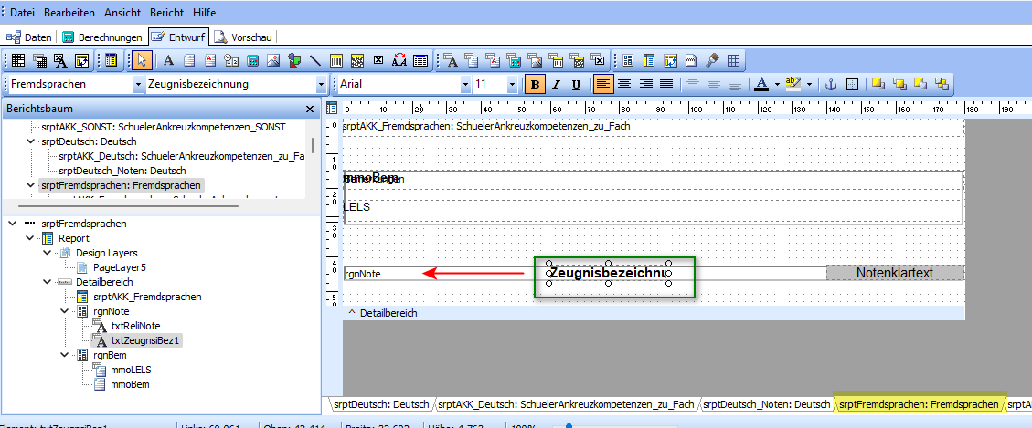Click the Barcode component tool
The width and height of the screenshot is (1032, 428).
click(336, 61)
